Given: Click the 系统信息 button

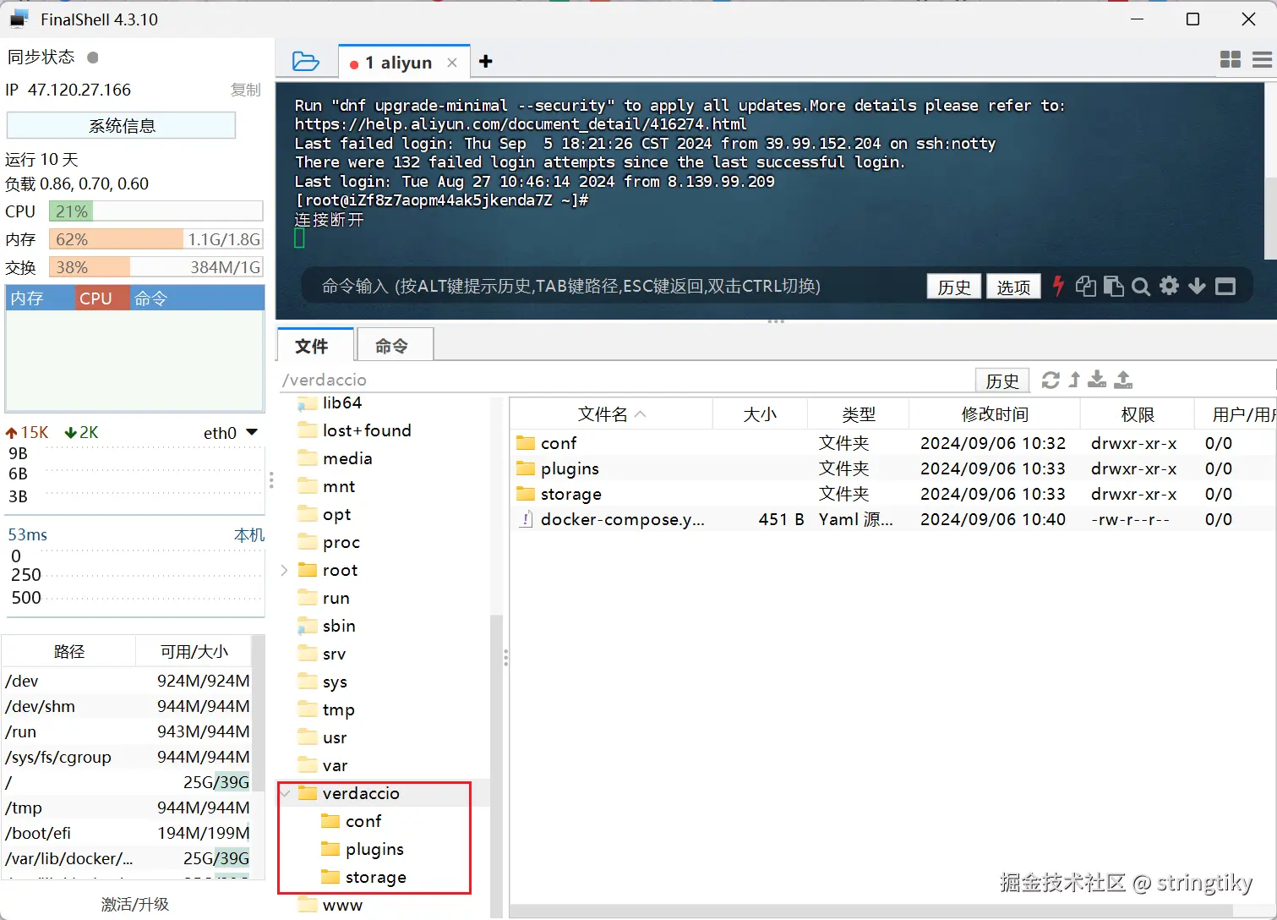Looking at the screenshot, I should click(121, 126).
